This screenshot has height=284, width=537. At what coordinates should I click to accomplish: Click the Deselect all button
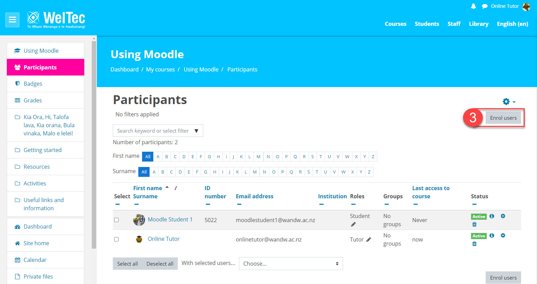pos(160,264)
